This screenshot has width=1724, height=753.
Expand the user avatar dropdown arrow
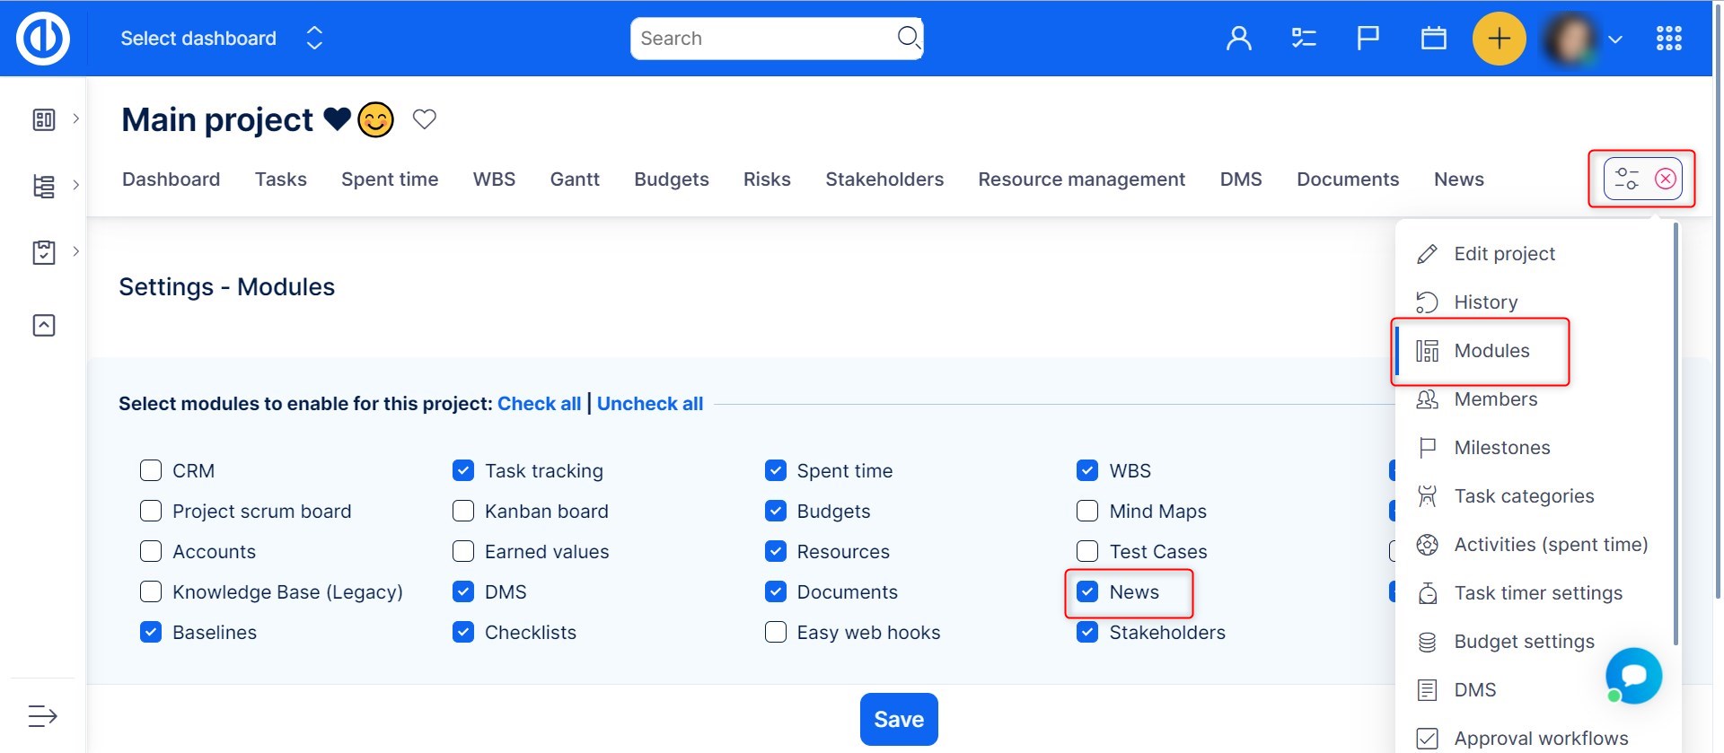click(x=1615, y=39)
